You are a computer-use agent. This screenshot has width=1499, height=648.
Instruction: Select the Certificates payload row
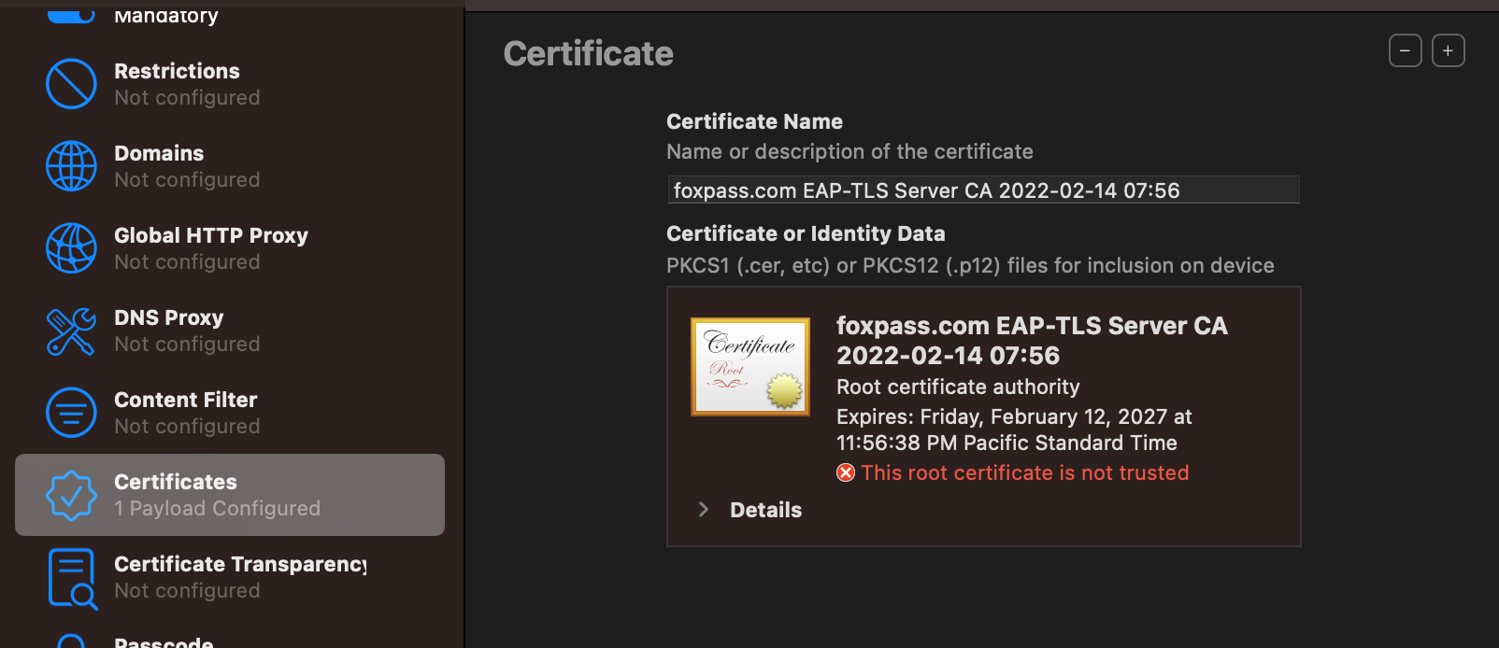pyautogui.click(x=230, y=495)
